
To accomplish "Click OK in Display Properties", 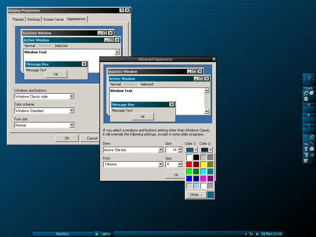I will pos(67,138).
